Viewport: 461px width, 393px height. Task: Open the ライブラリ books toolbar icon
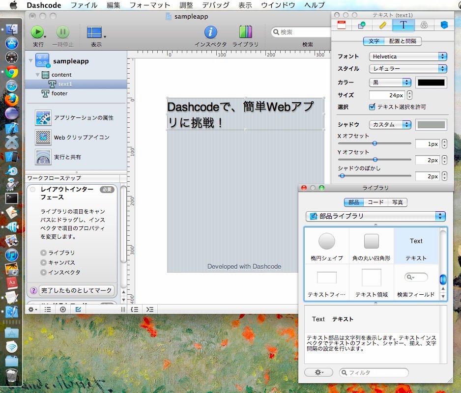click(x=245, y=32)
